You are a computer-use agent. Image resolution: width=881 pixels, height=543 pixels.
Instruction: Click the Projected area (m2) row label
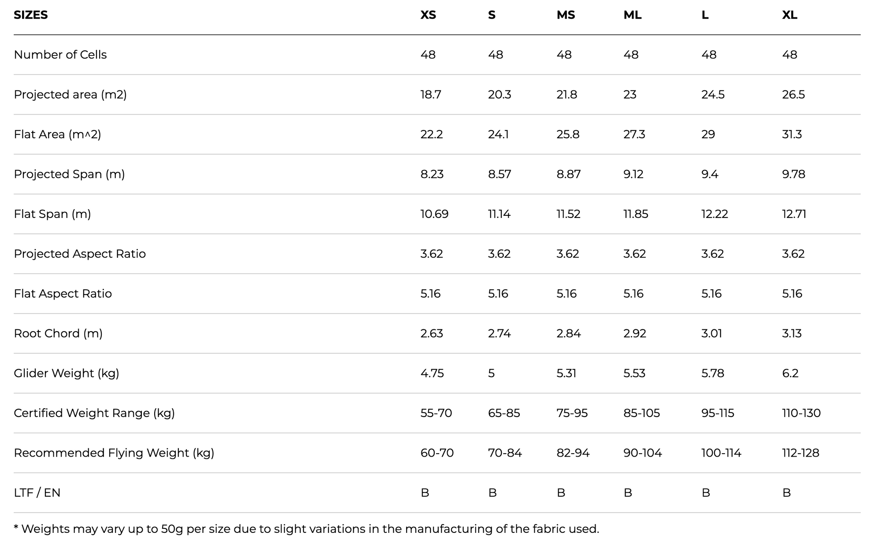coord(70,95)
